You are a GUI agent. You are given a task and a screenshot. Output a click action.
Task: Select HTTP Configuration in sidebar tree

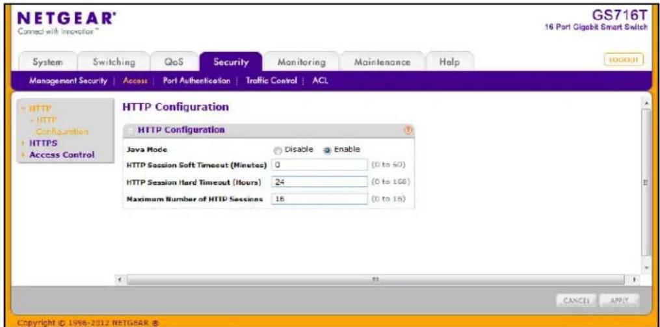pos(62,127)
